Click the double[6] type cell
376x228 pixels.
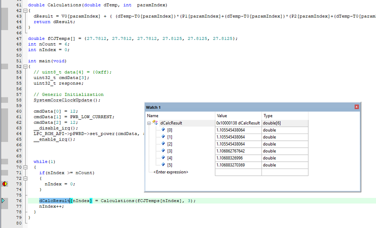[x=285, y=123]
